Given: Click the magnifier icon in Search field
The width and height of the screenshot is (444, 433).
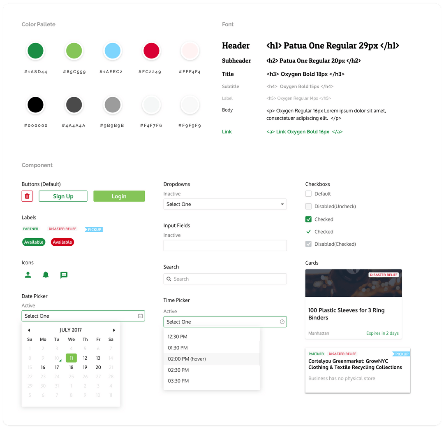Looking at the screenshot, I should (169, 279).
